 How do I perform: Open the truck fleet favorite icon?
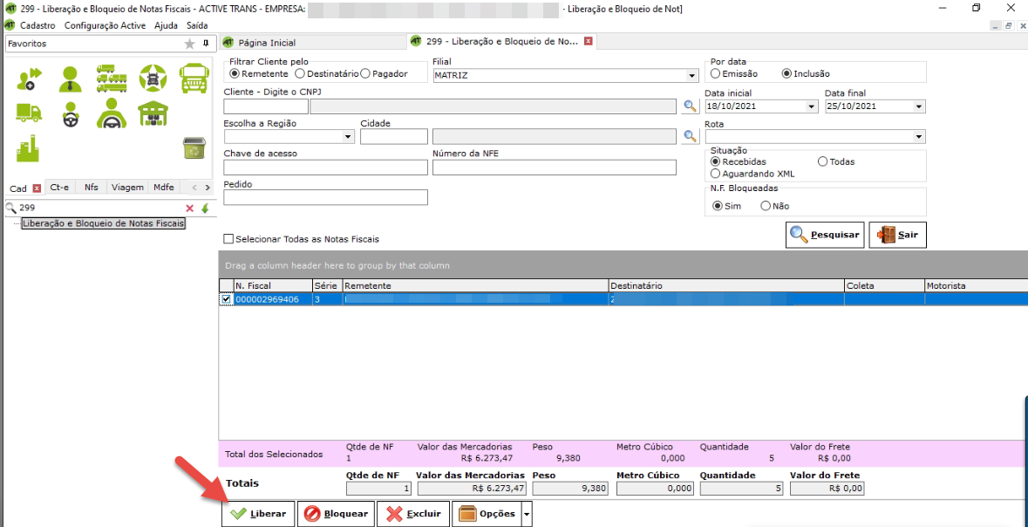coord(111,79)
